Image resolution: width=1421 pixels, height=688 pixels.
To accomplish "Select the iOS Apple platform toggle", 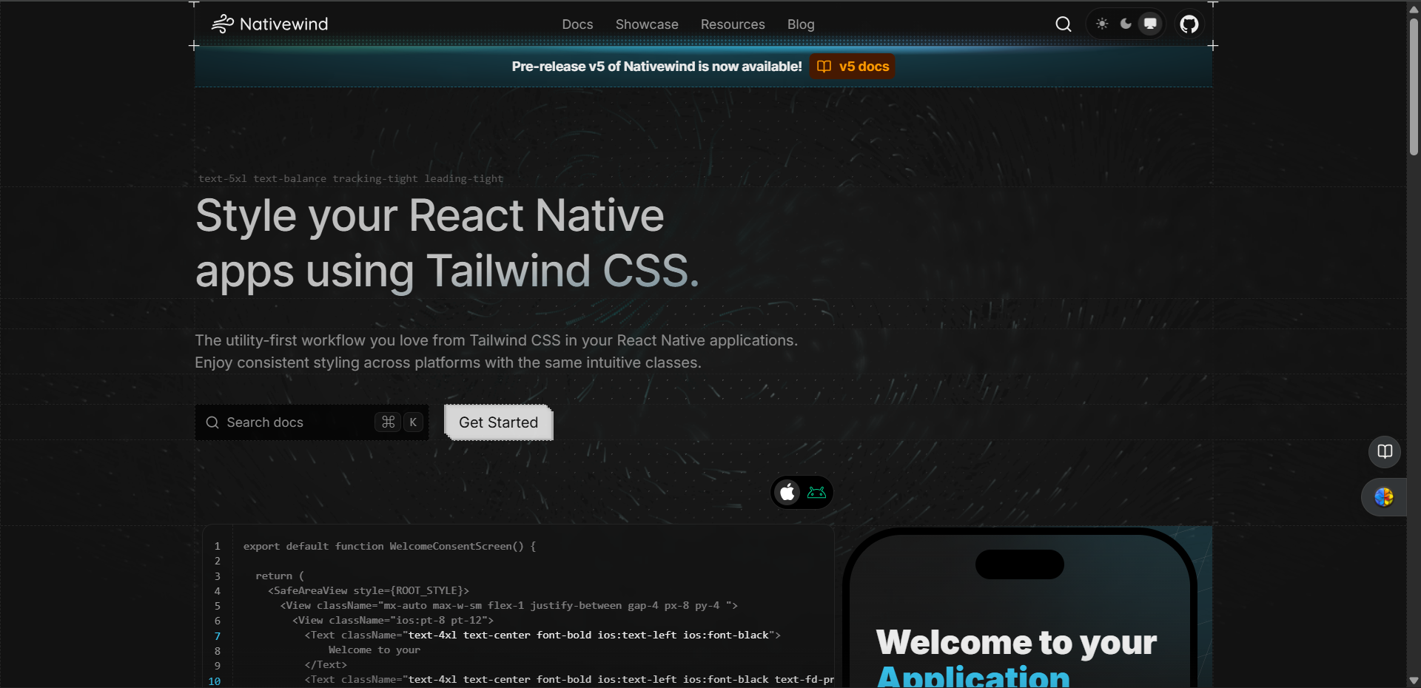I will (x=788, y=492).
